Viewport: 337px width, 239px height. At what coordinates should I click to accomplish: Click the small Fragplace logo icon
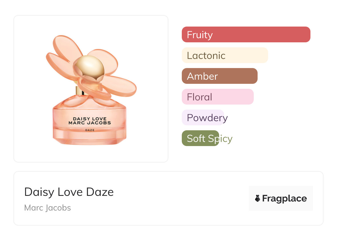(258, 198)
